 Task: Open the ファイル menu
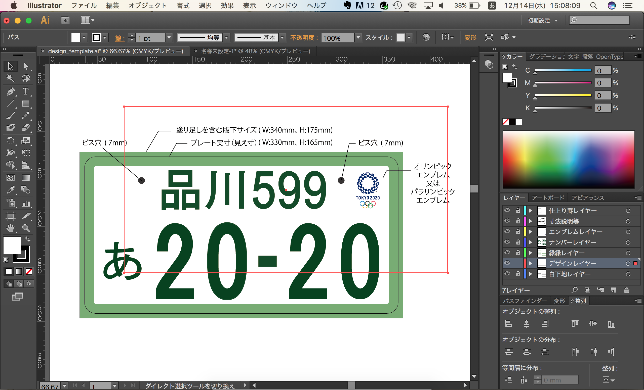pyautogui.click(x=84, y=6)
